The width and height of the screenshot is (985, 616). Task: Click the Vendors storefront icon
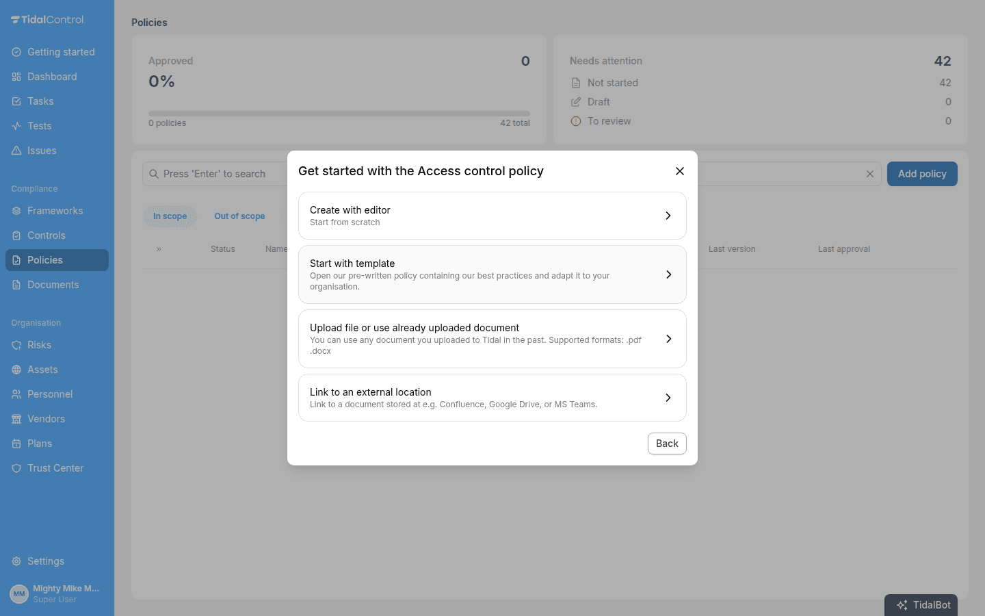point(16,419)
